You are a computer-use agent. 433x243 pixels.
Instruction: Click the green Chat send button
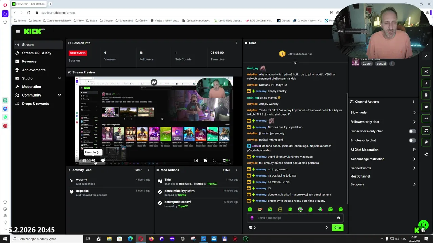[338, 228]
